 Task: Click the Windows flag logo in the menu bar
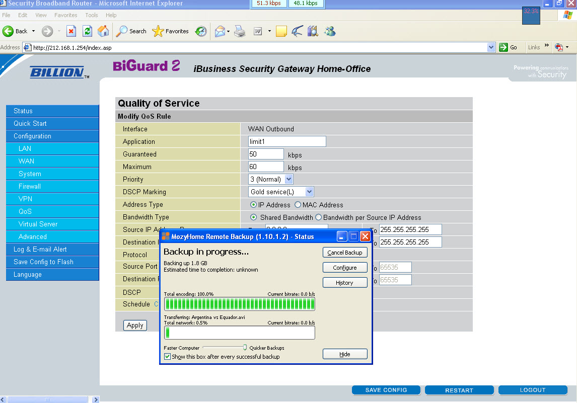tap(567, 15)
